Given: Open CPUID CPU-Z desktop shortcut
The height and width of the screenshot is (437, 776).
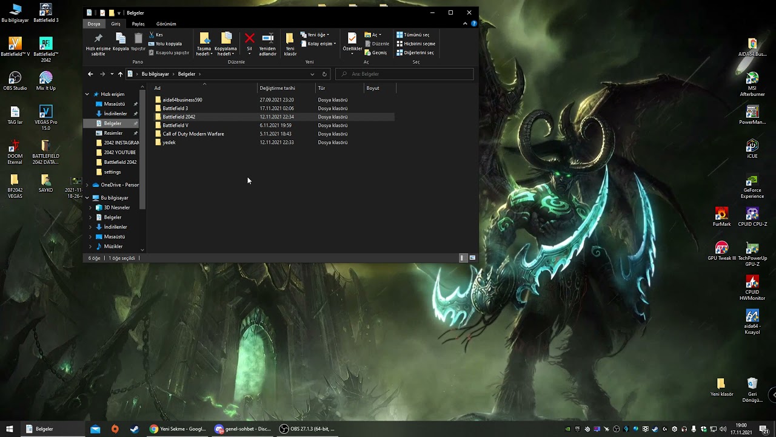Looking at the screenshot, I should 752,217.
